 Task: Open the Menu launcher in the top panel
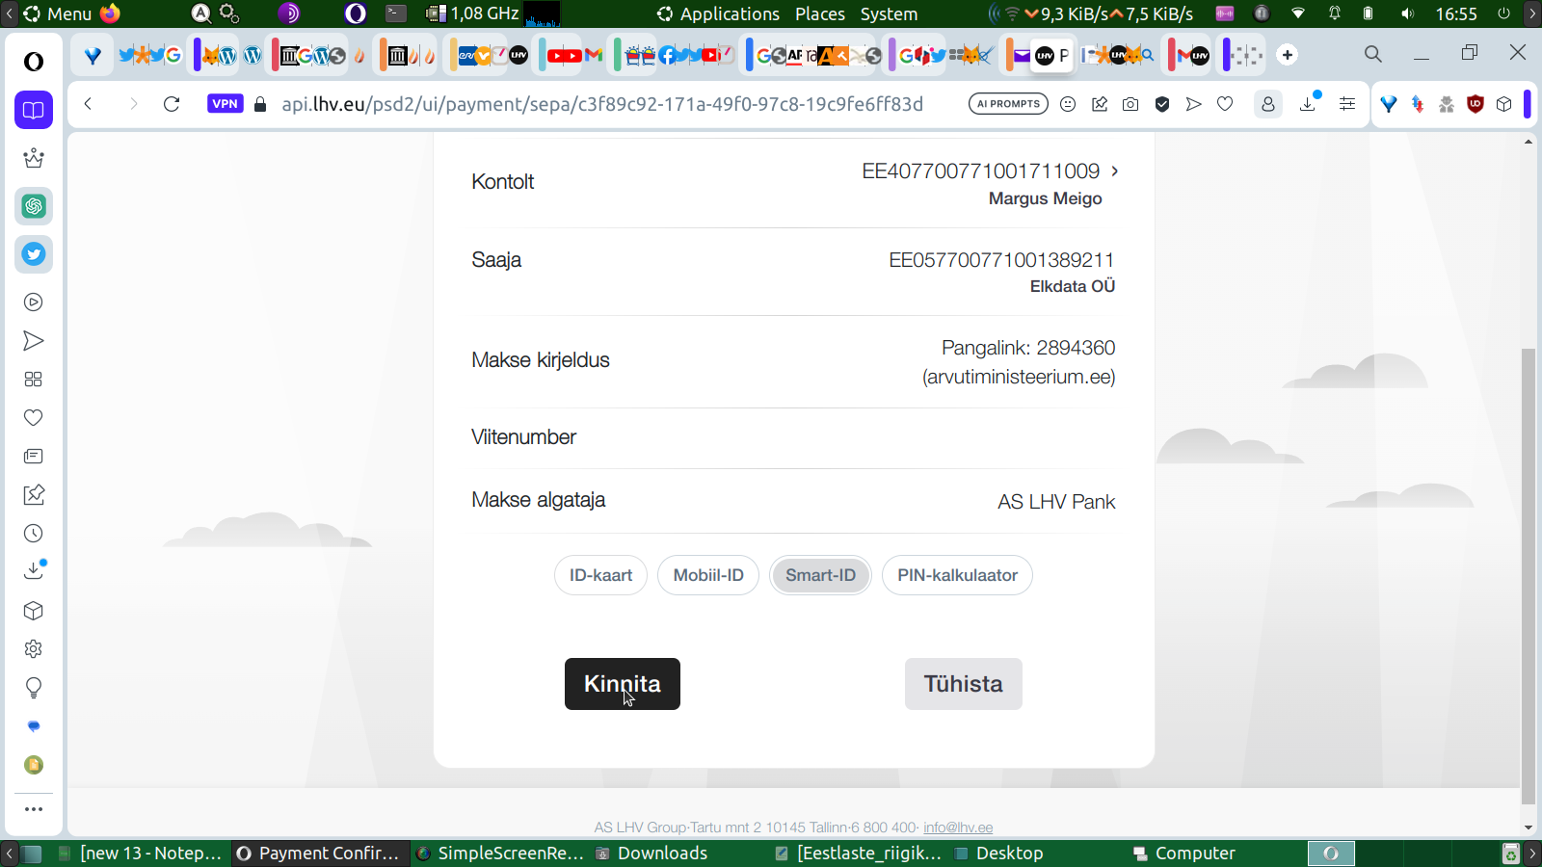click(x=58, y=13)
